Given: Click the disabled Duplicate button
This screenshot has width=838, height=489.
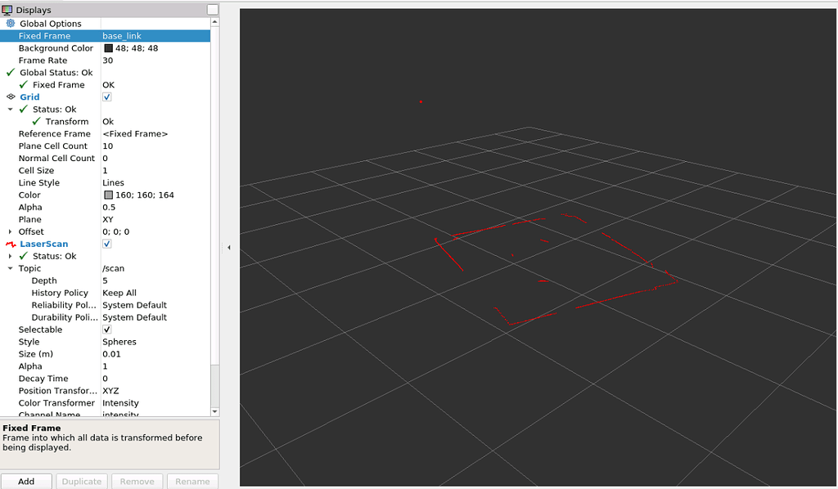Looking at the screenshot, I should (81, 481).
